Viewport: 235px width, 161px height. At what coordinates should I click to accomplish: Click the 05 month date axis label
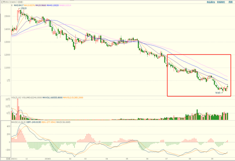pyautogui.click(x=127, y=159)
